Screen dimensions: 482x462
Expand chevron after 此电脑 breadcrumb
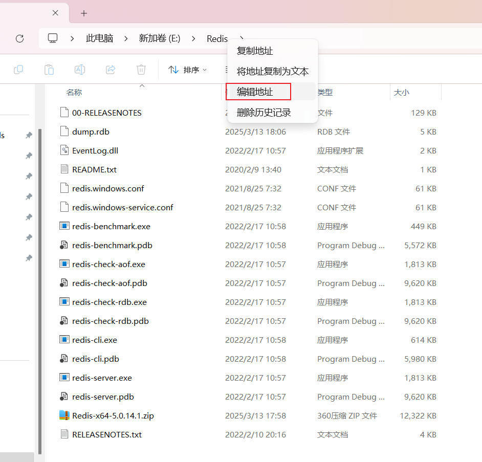coord(126,38)
